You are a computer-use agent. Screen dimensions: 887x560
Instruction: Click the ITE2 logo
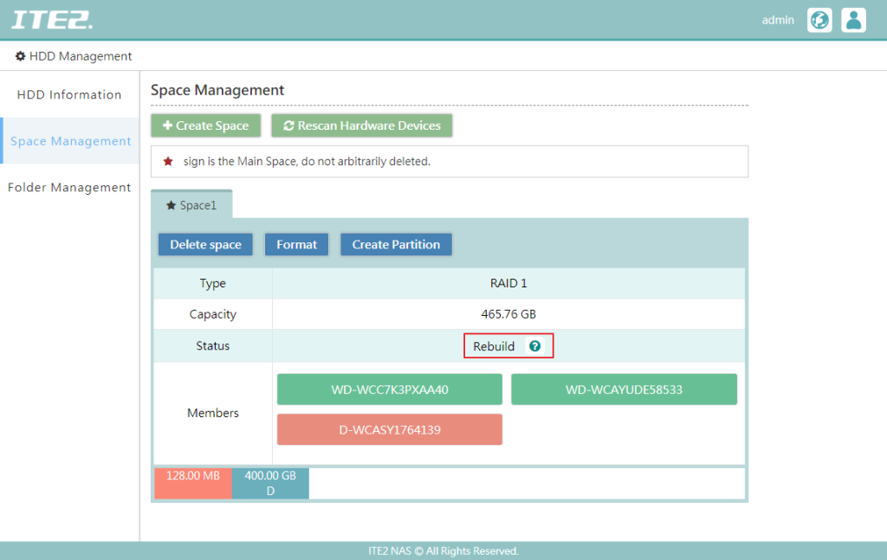[52, 19]
